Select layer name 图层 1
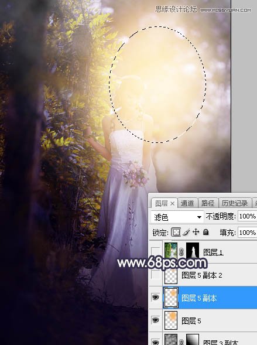The image size is (257, 345). coord(213,252)
